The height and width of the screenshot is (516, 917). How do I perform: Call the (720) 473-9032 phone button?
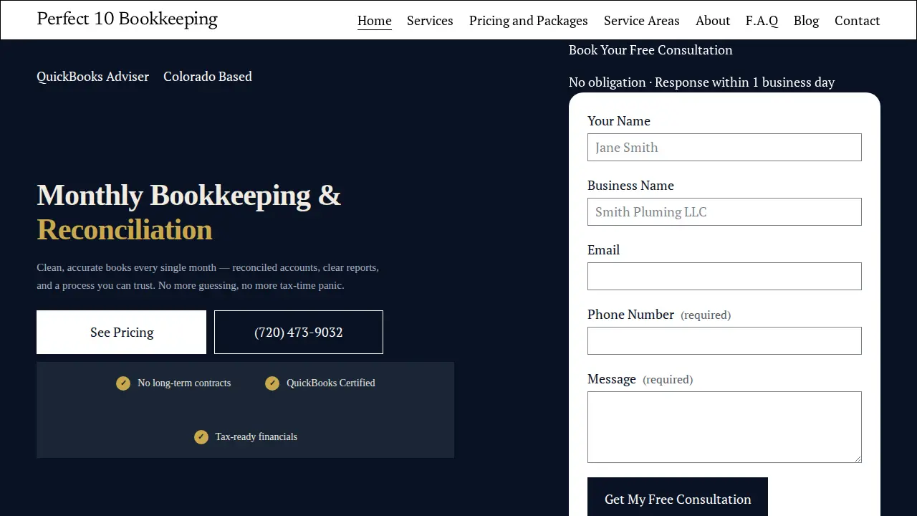point(299,332)
